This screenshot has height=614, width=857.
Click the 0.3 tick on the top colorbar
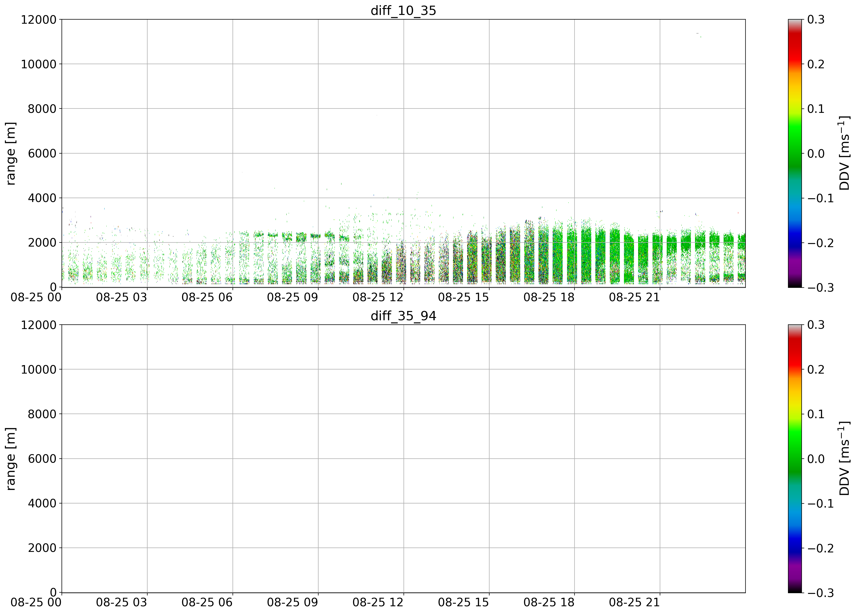click(x=816, y=20)
